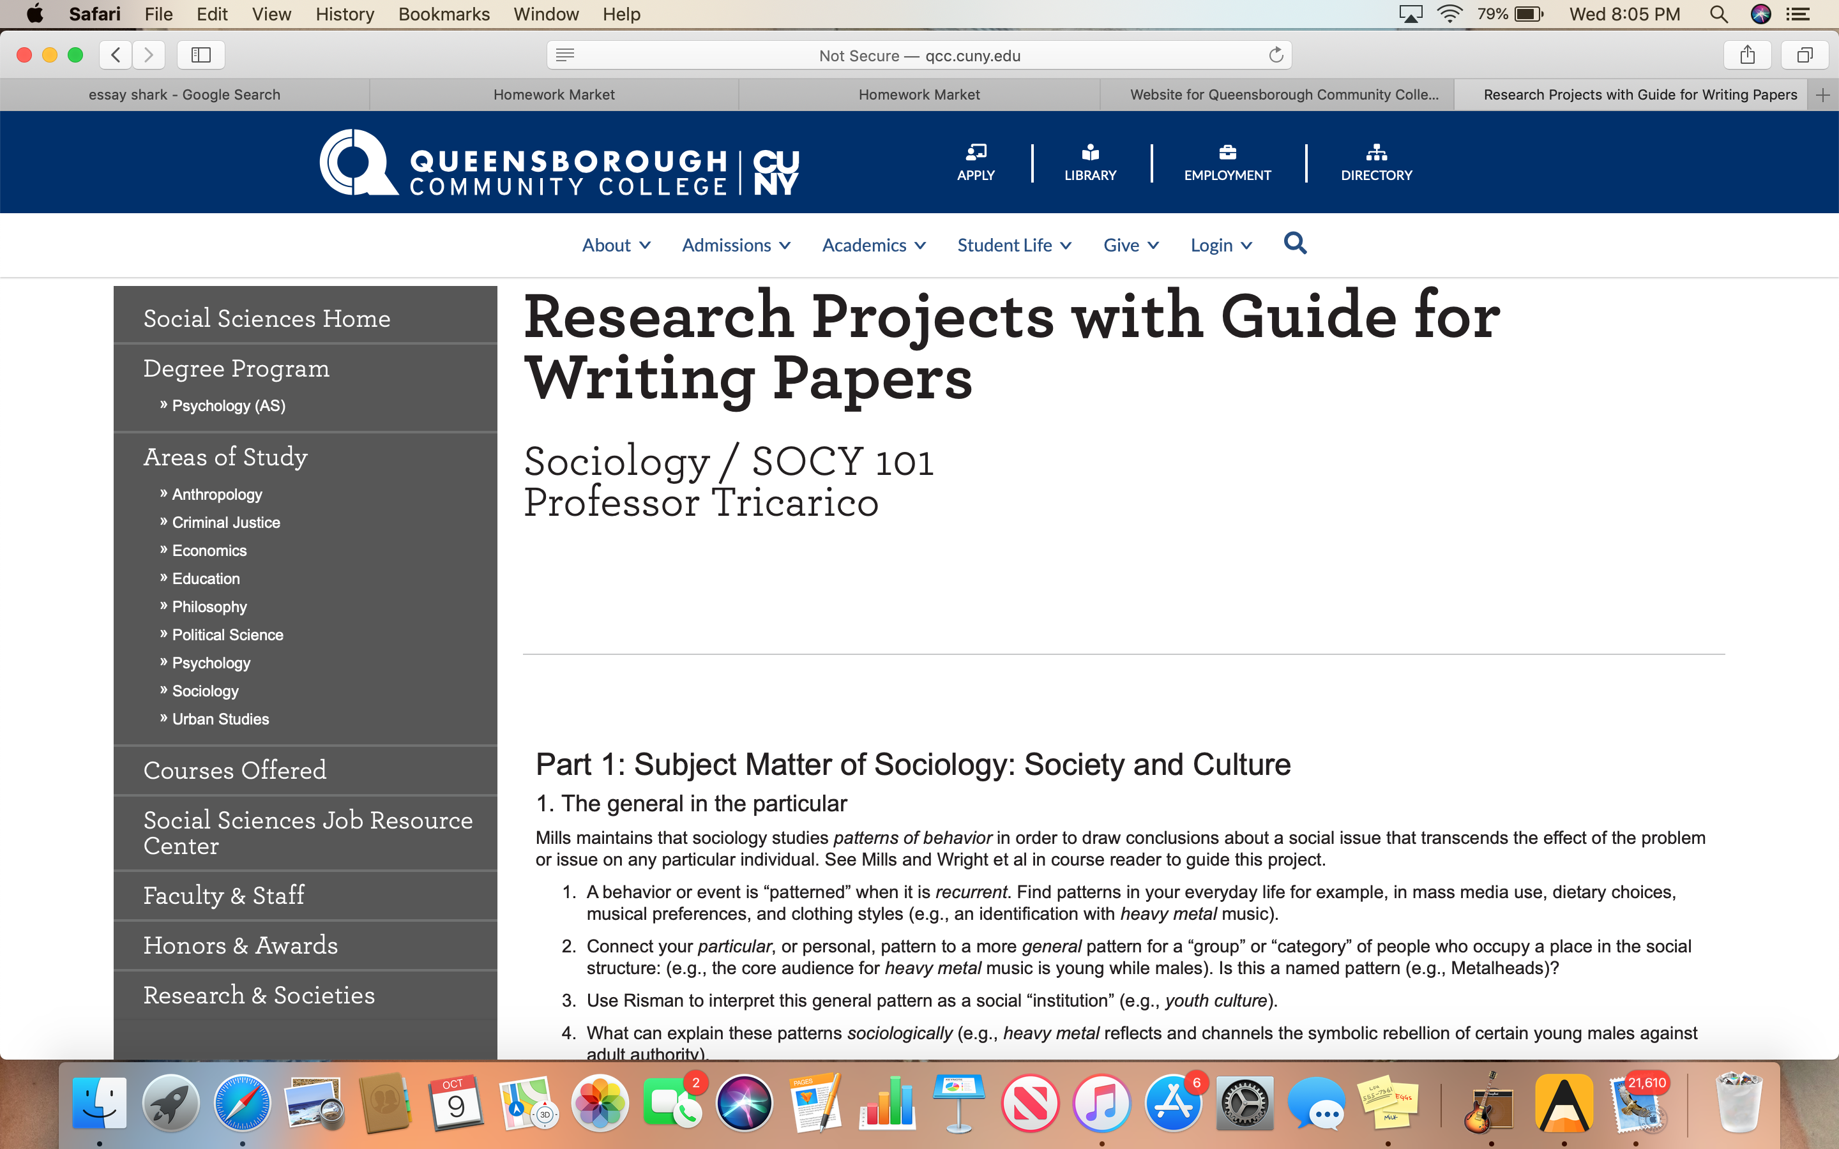Open Honors & Awards in sidebar
The height and width of the screenshot is (1149, 1839).
pos(241,945)
